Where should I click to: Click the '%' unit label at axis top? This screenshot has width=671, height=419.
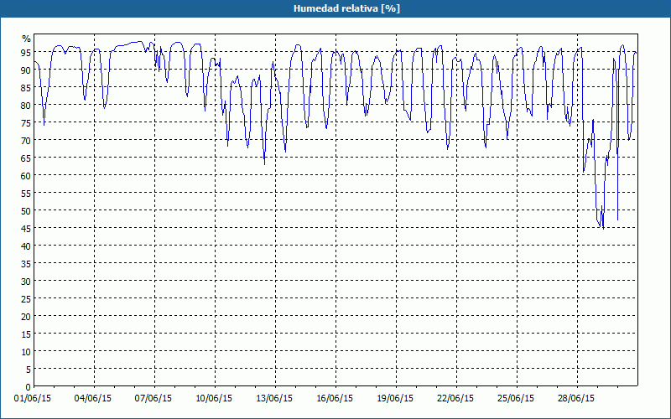tap(27, 39)
